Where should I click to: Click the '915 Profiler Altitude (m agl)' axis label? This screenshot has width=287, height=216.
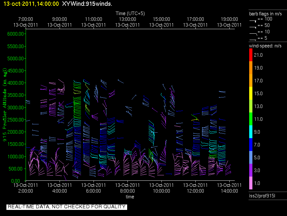click(x=4, y=104)
